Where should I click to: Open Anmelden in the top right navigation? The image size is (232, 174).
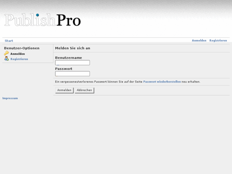[199, 41]
